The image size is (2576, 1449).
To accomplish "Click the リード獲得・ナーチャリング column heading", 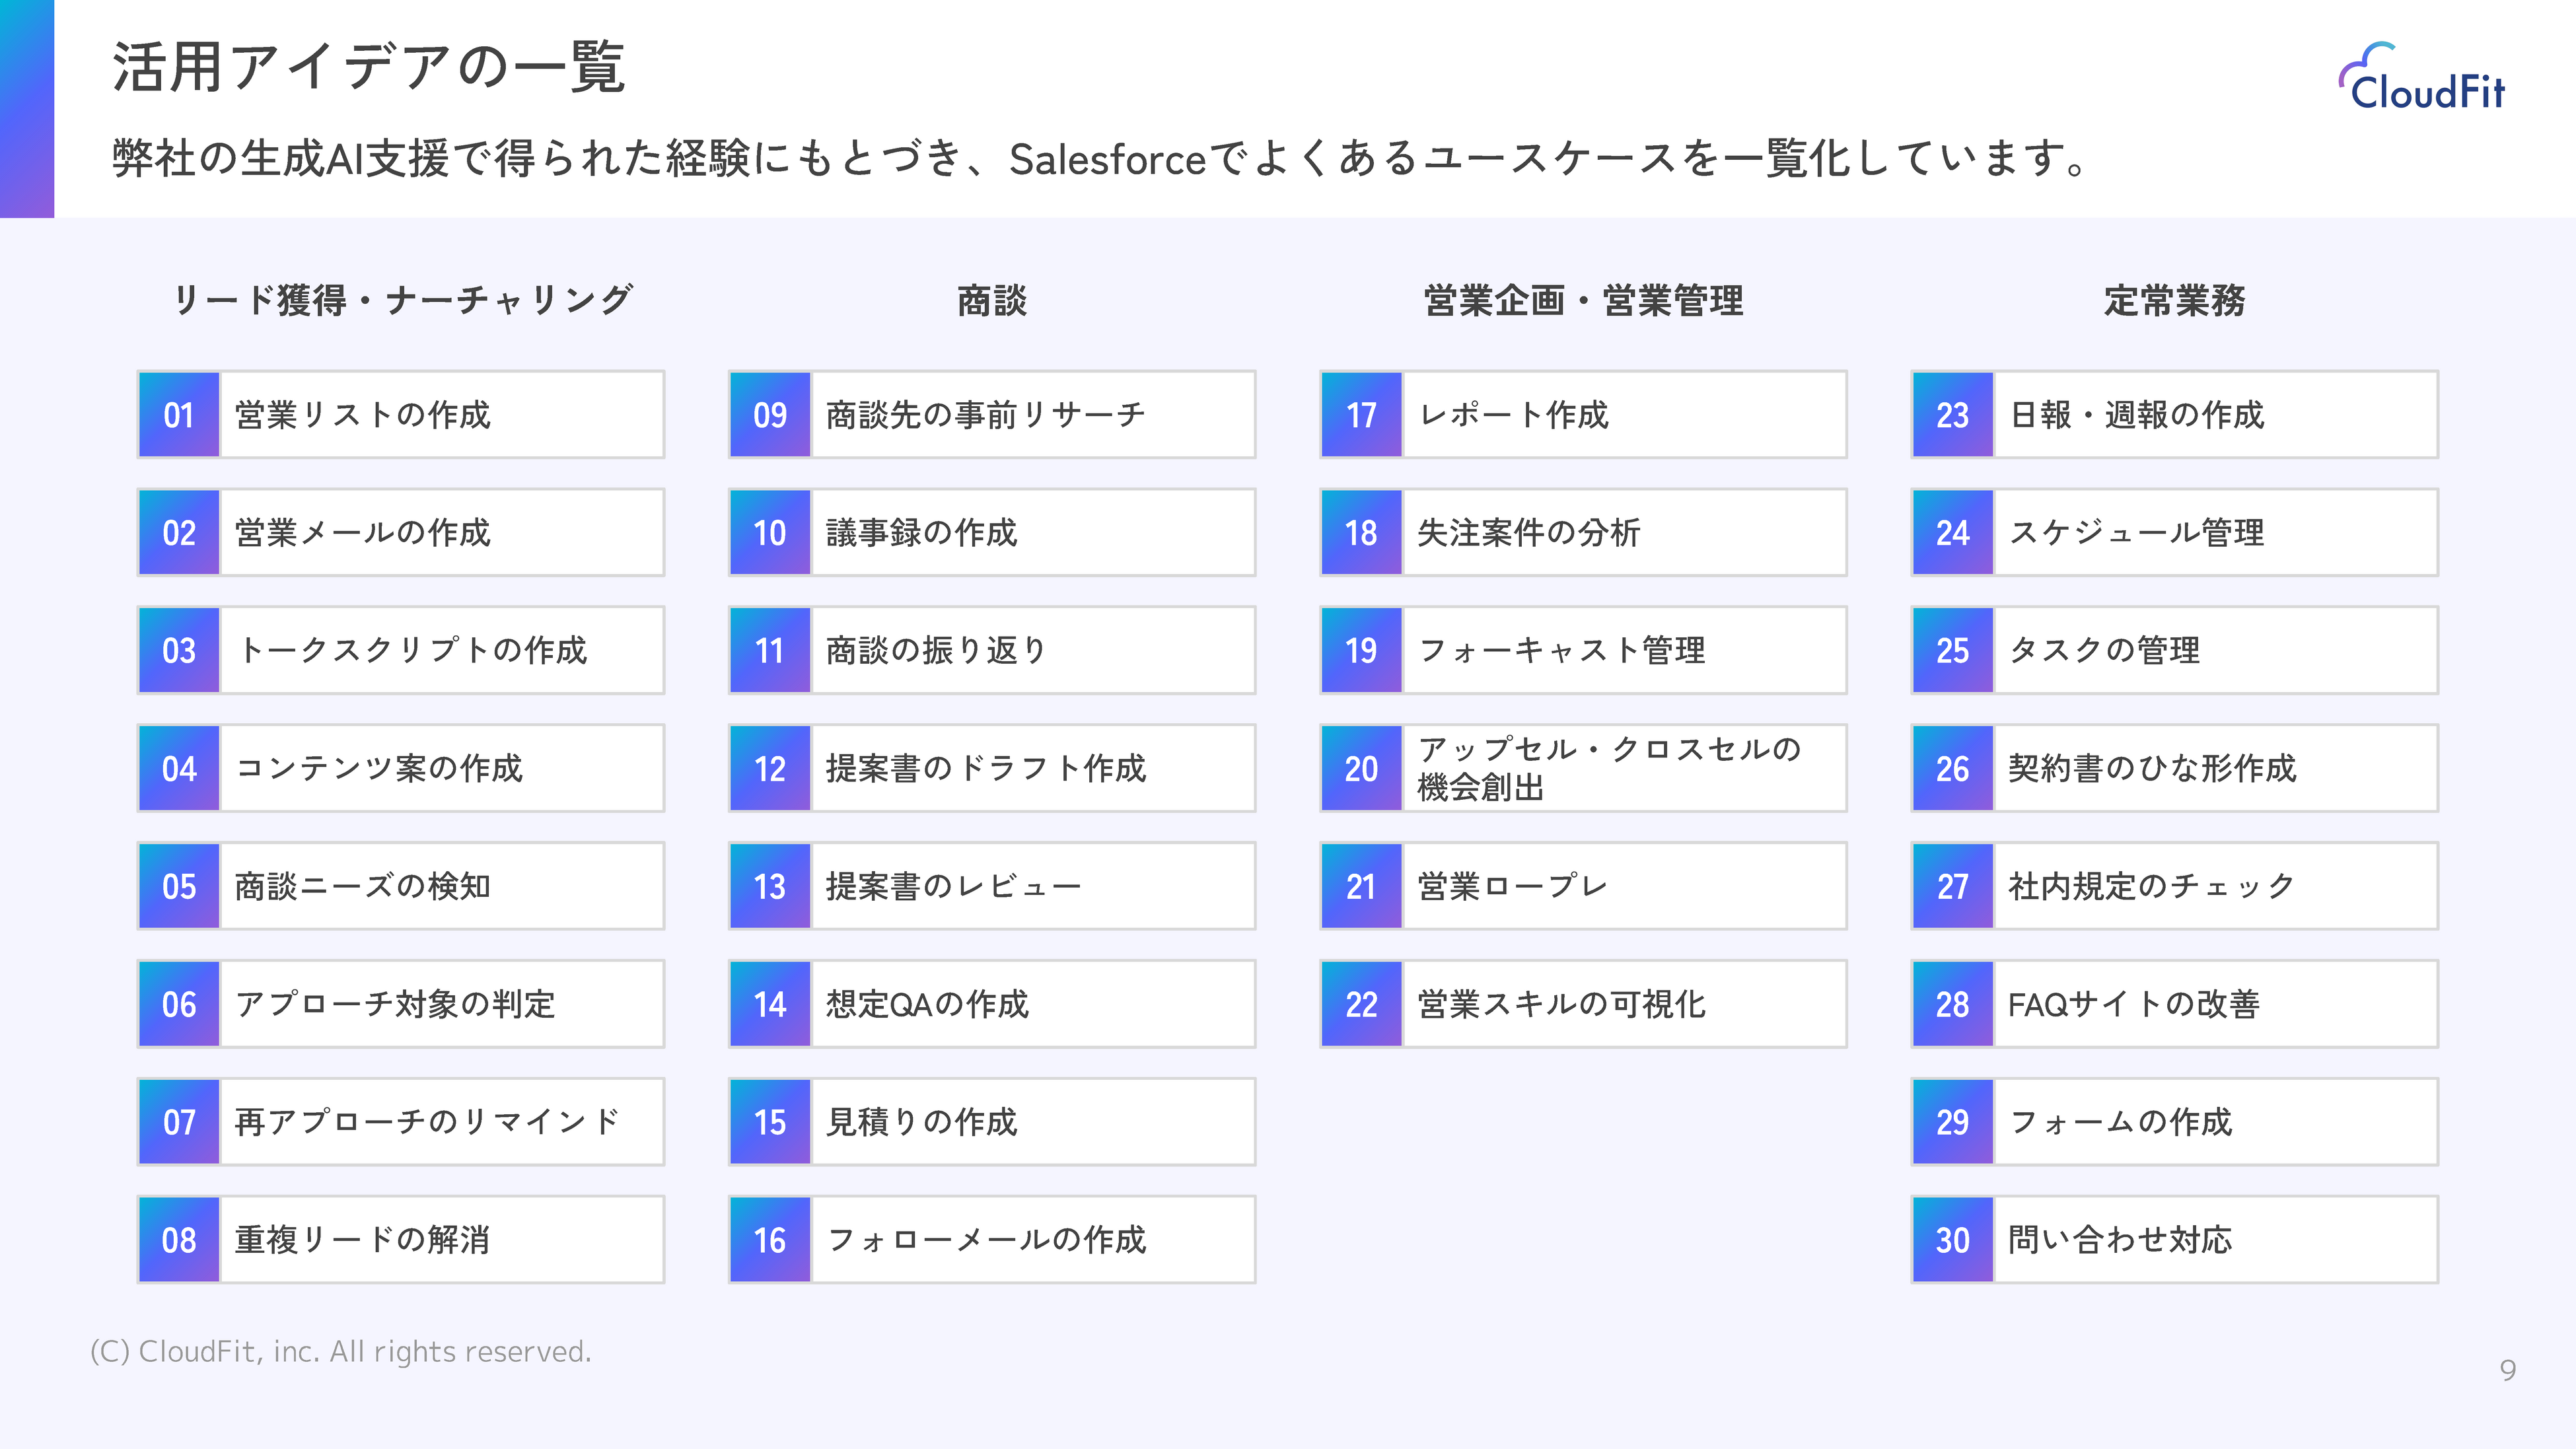I will 402,300.
